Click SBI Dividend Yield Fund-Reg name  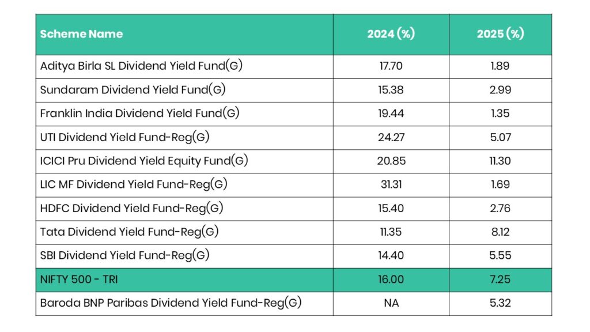click(124, 255)
